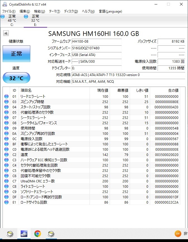Open the テーマ(T) menu

point(54,11)
